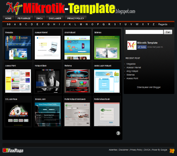This screenshot has width=177, height=156.
Task: Filter by letter D
Action: pyautogui.click(x=32, y=24)
